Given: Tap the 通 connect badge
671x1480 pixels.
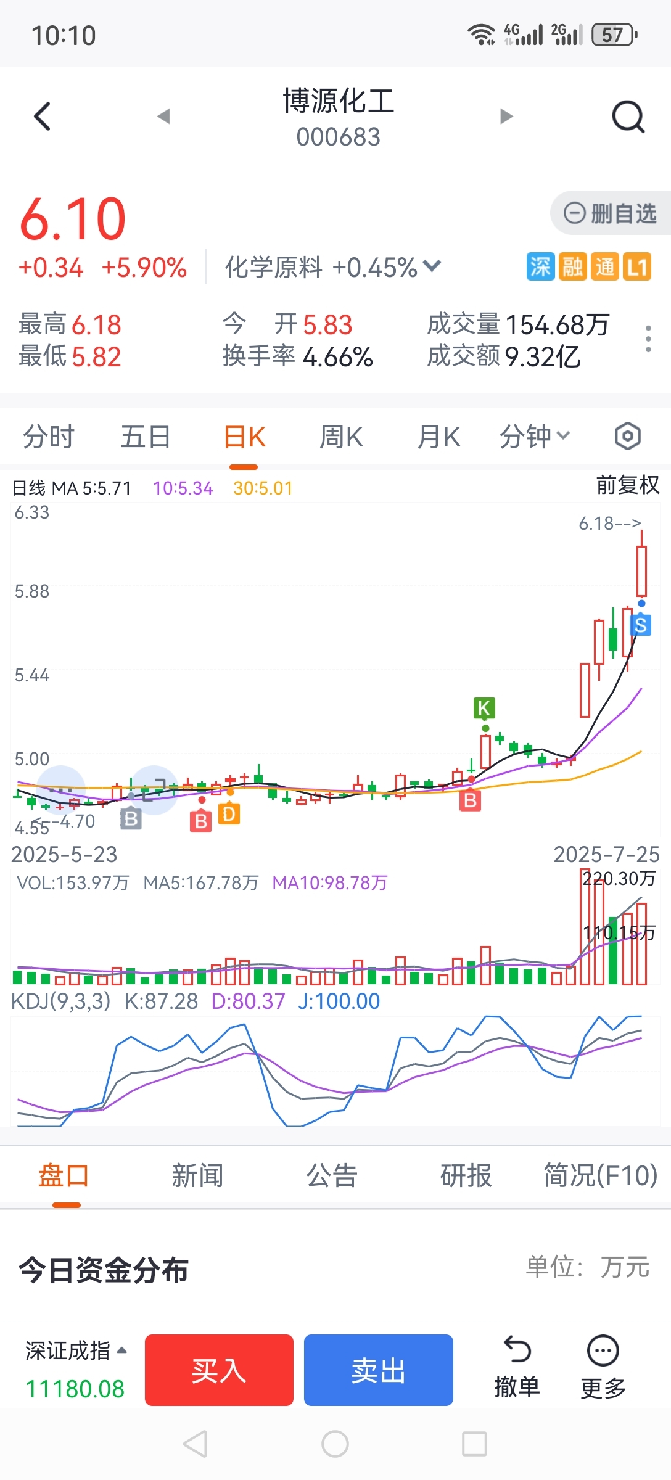Looking at the screenshot, I should point(605,267).
